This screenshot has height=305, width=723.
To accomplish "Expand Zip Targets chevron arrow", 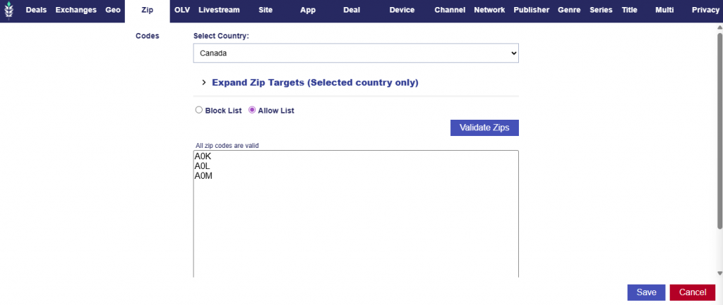I will (x=203, y=83).
